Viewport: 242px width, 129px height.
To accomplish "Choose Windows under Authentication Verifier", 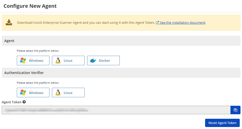I will [33, 92].
